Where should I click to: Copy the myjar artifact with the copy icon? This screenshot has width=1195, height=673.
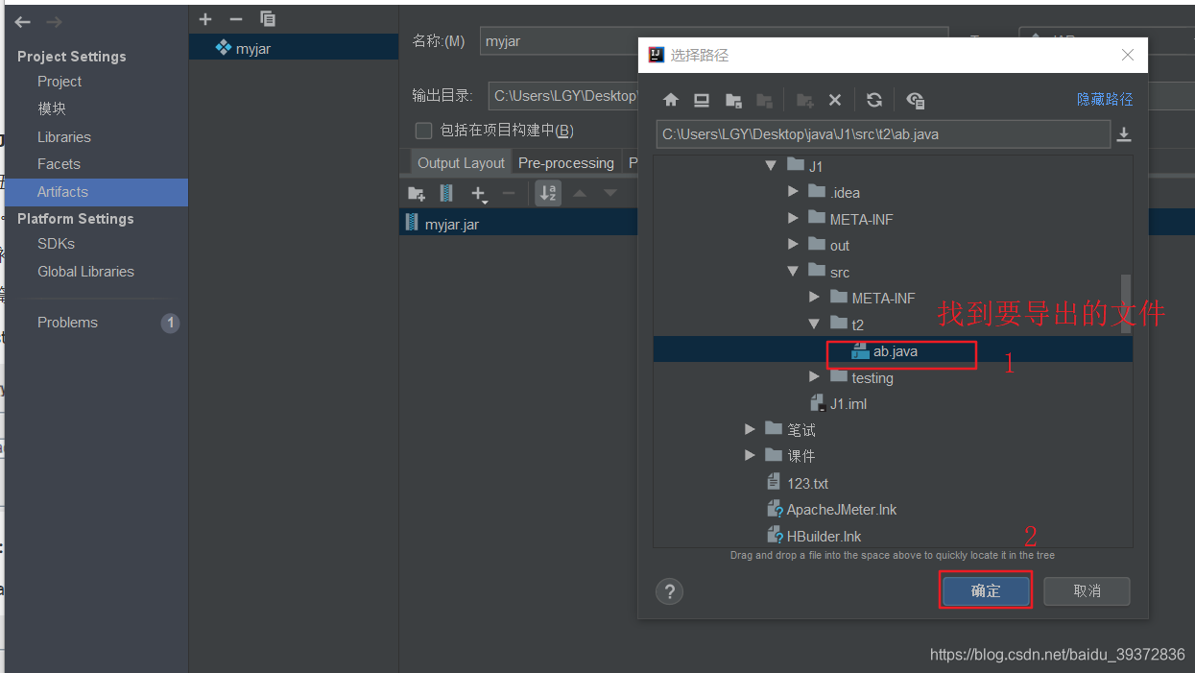pyautogui.click(x=267, y=18)
